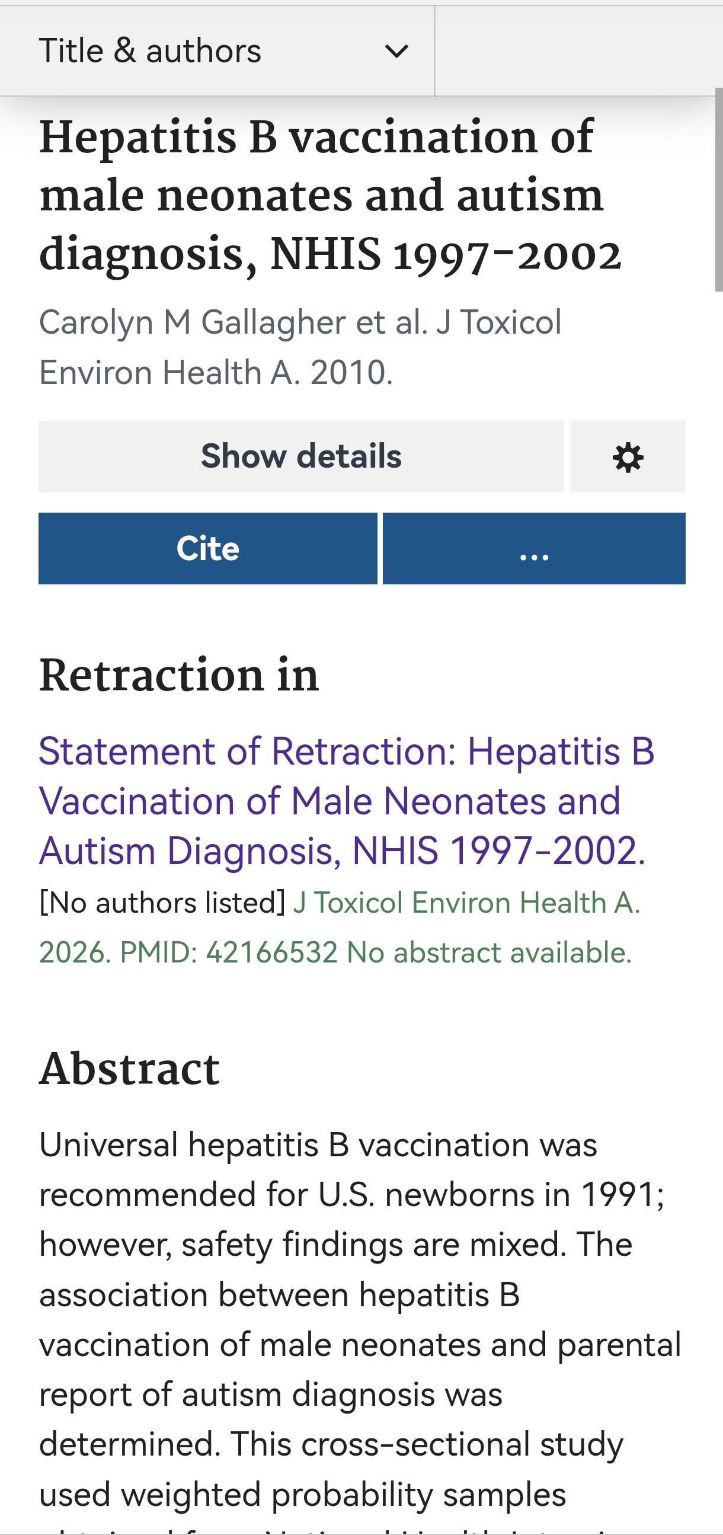
Task: Open the three-dots more actions button
Action: click(534, 548)
